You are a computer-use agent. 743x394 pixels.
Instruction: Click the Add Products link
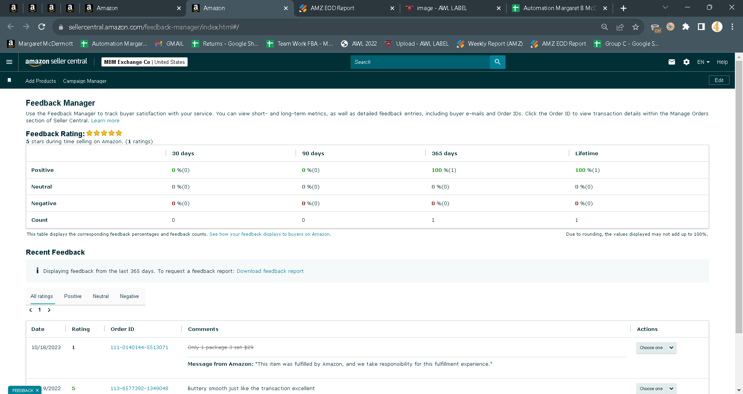[x=41, y=81]
